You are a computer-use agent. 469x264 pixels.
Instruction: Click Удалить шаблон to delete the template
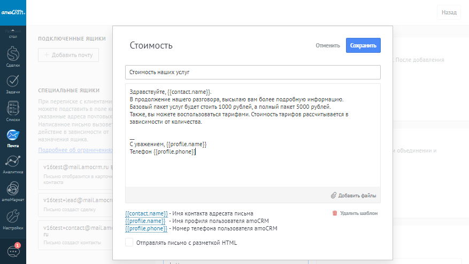pos(355,213)
